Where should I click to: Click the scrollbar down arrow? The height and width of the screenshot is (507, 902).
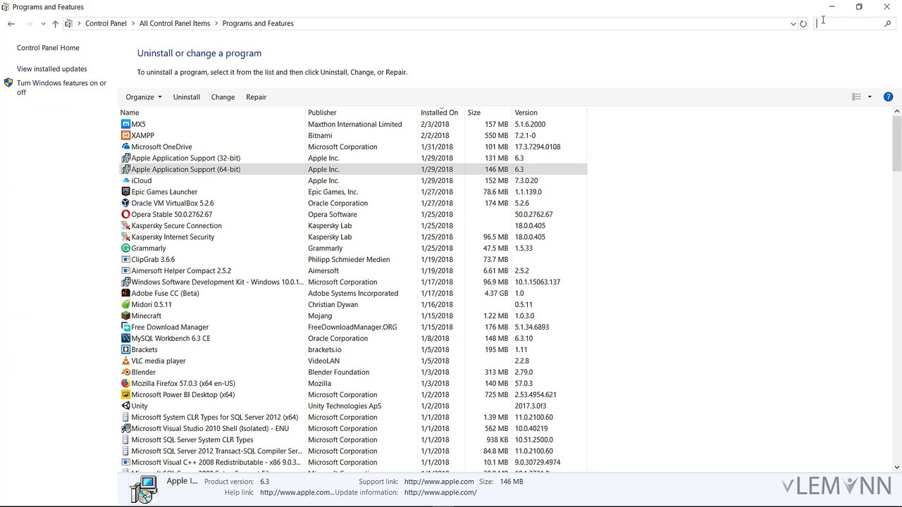[x=897, y=467]
